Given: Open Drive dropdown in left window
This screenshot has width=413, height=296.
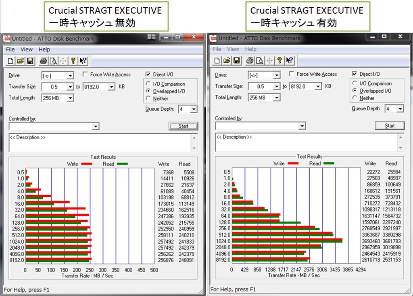Looking at the screenshot, I should pyautogui.click(x=70, y=76).
